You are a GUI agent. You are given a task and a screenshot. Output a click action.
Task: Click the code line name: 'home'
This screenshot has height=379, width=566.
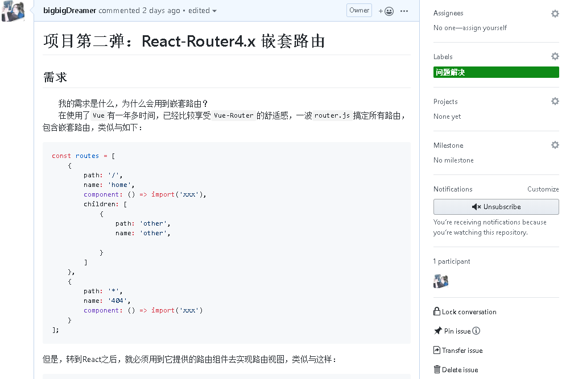pos(109,185)
